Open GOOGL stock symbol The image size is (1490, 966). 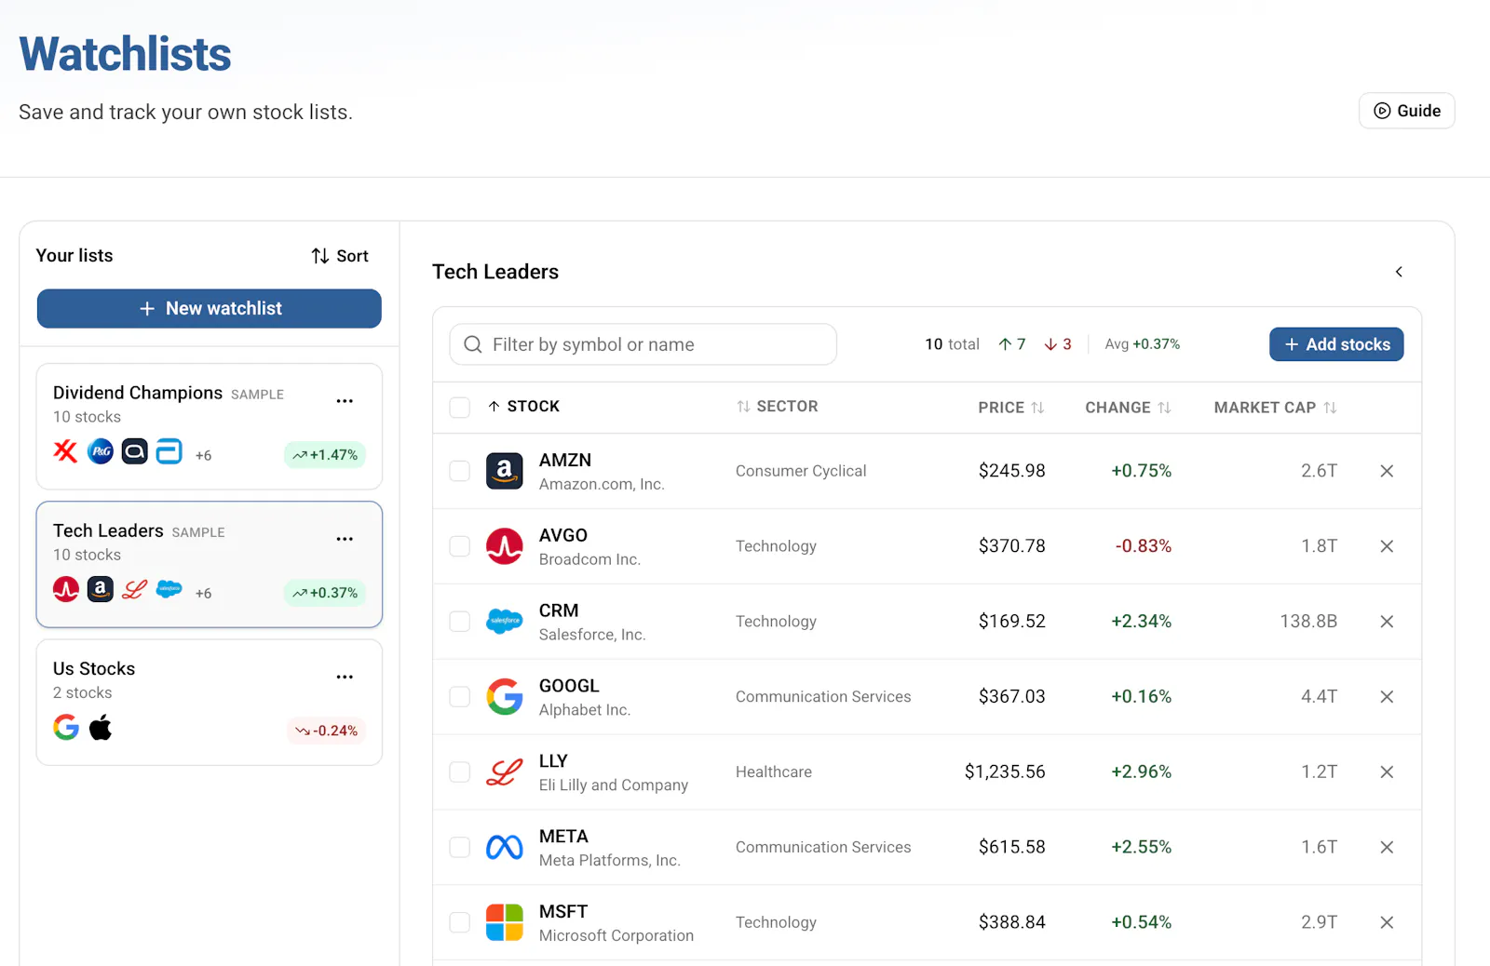(x=569, y=686)
